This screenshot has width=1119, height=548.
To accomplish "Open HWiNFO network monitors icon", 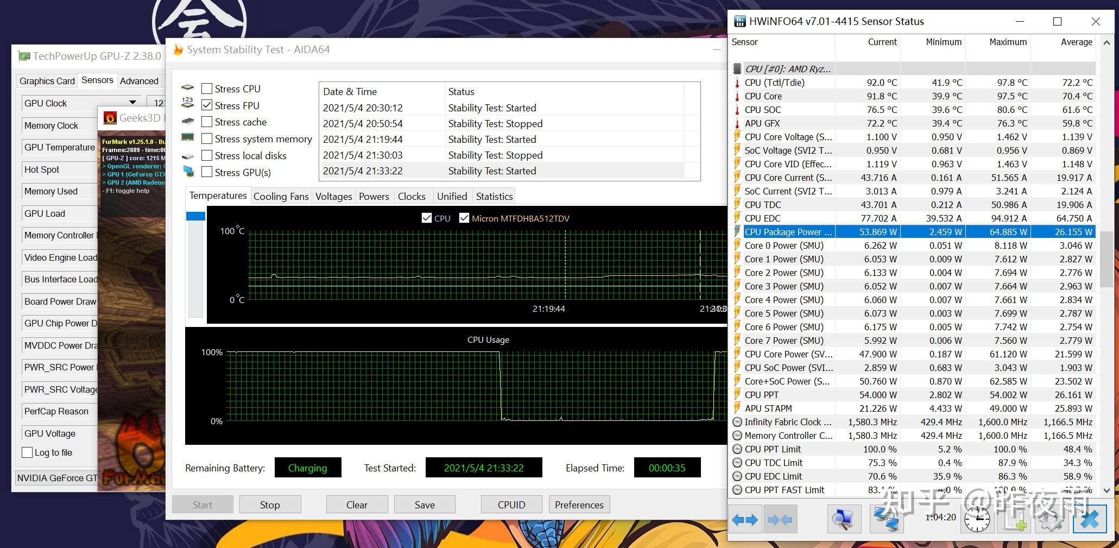I will [886, 520].
